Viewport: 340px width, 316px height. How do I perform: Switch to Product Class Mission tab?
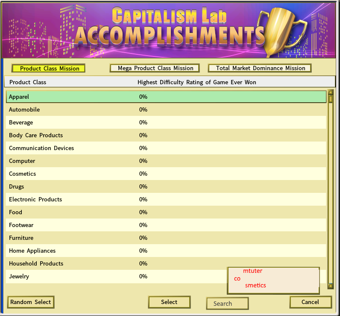pyautogui.click(x=48, y=68)
